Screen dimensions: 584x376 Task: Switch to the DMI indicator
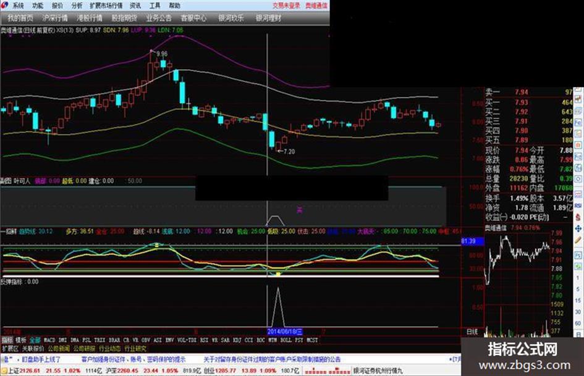(x=62, y=340)
